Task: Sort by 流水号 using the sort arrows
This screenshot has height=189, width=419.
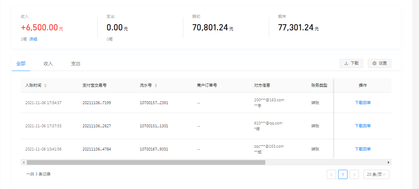Action: coord(156,86)
